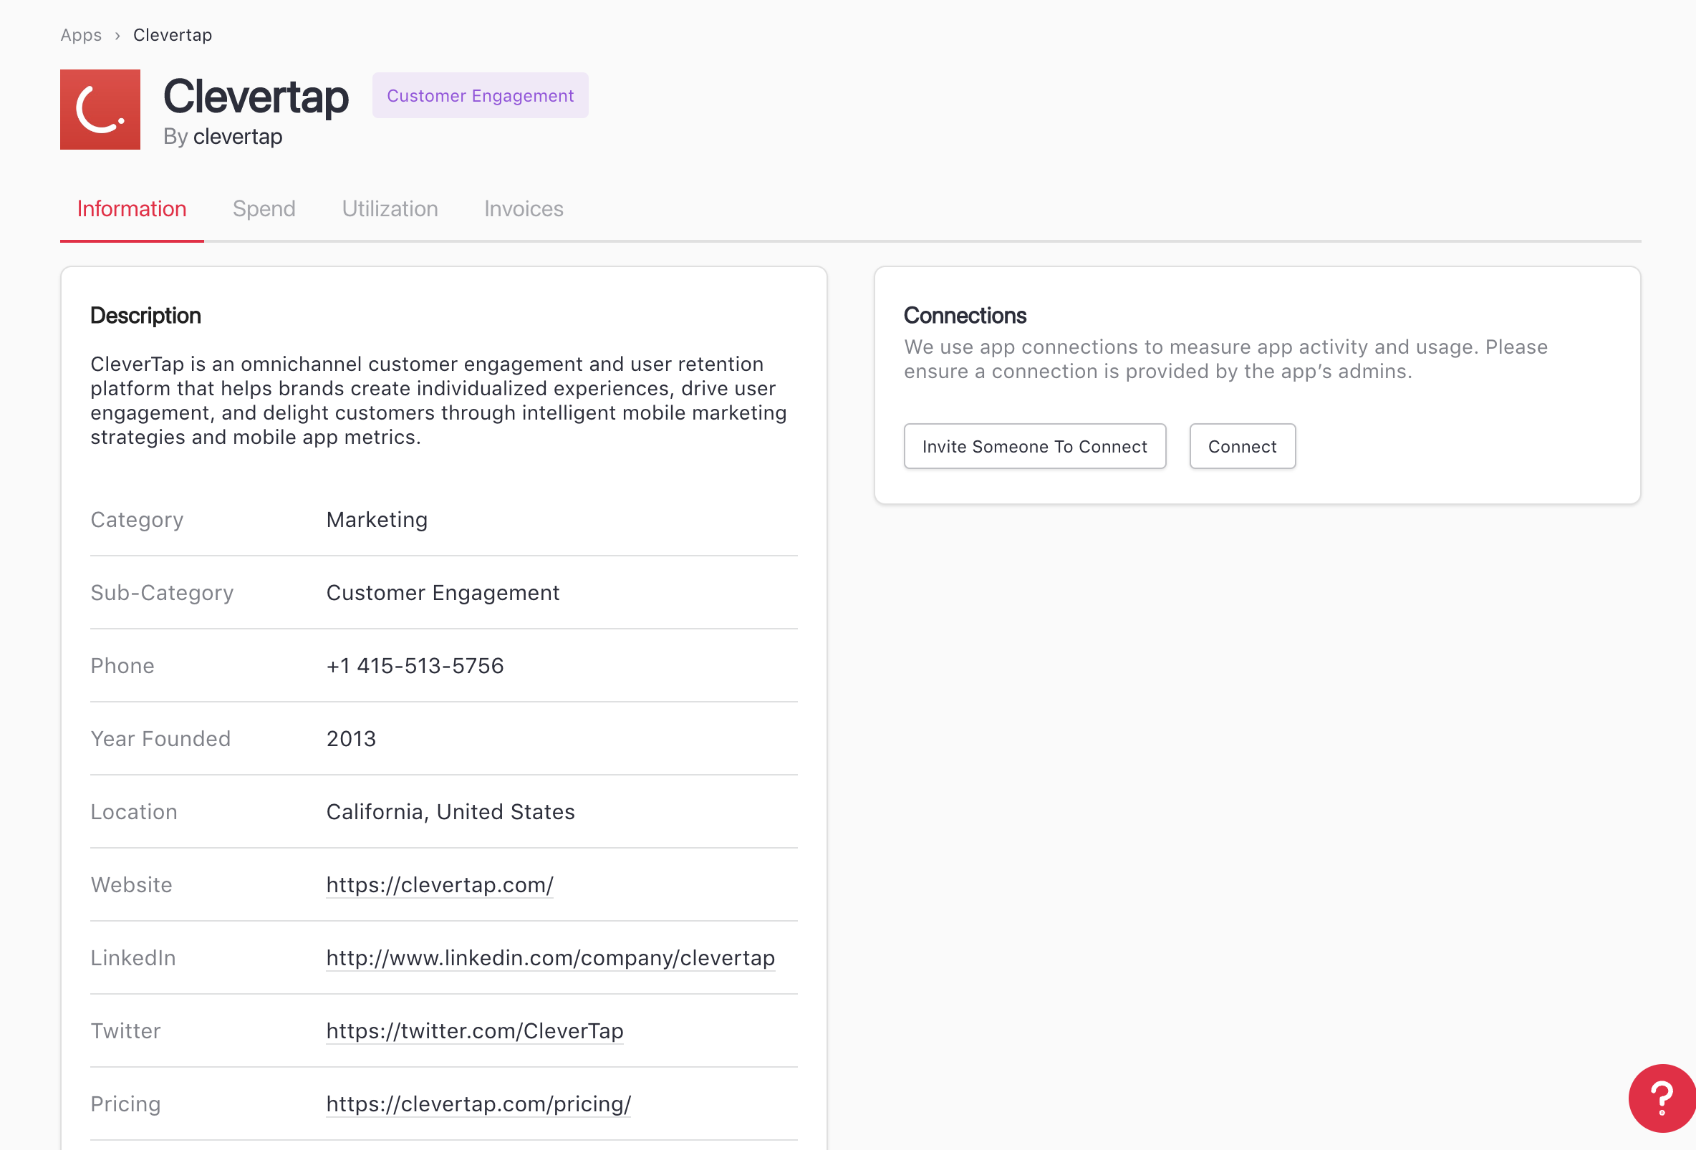Switch to the Spend tab
The width and height of the screenshot is (1696, 1150).
(264, 208)
